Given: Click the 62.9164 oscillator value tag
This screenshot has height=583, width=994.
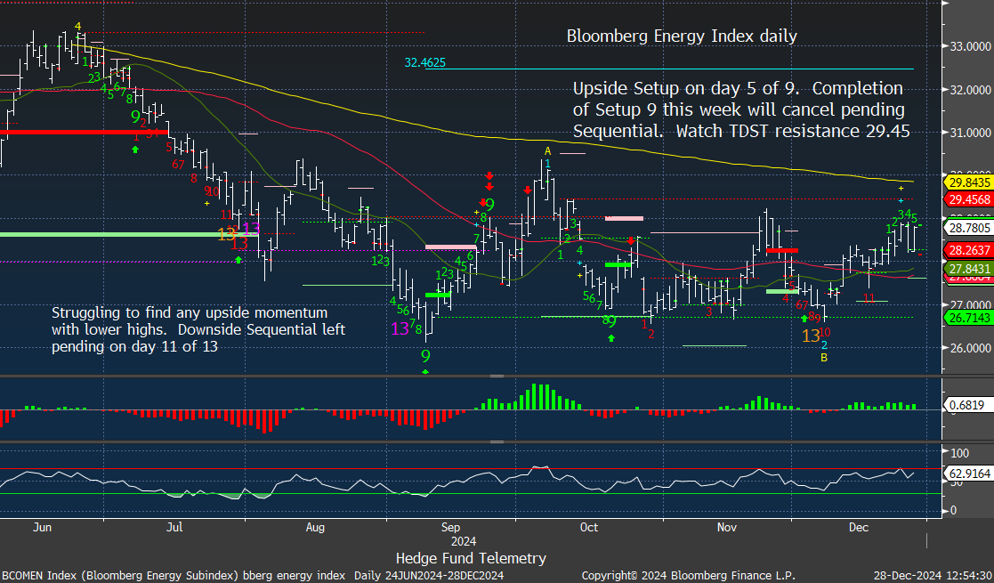Looking at the screenshot, I should pyautogui.click(x=969, y=474).
